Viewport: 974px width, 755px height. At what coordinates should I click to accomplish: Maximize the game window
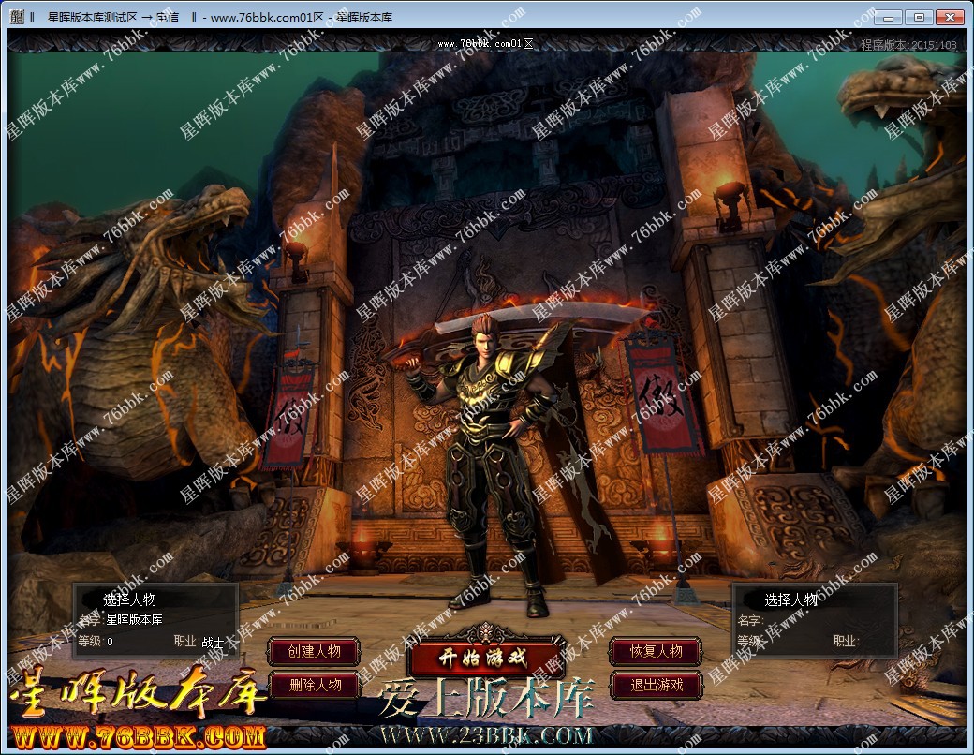point(919,17)
